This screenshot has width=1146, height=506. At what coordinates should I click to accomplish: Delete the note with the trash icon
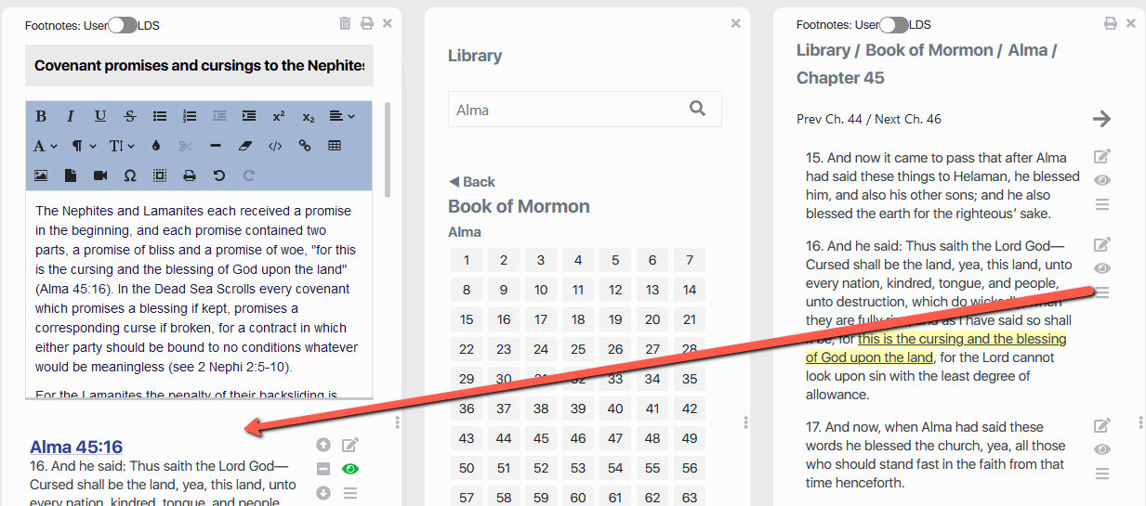click(x=345, y=23)
